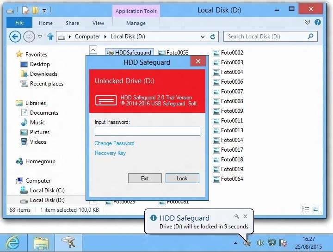Open Explorer Help question mark
333x252 pixels.
317,22
